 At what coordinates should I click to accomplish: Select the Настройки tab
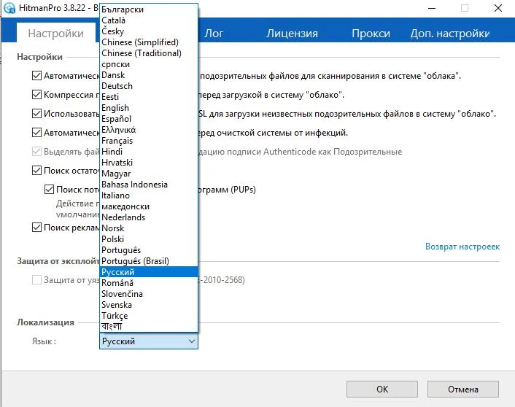(55, 34)
